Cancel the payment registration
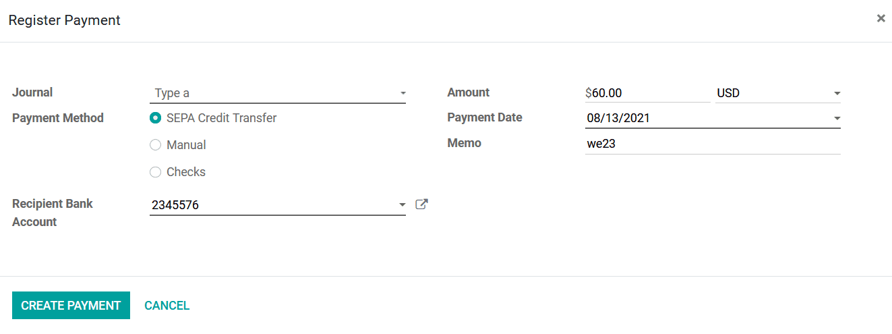892x334 pixels. pos(167,306)
